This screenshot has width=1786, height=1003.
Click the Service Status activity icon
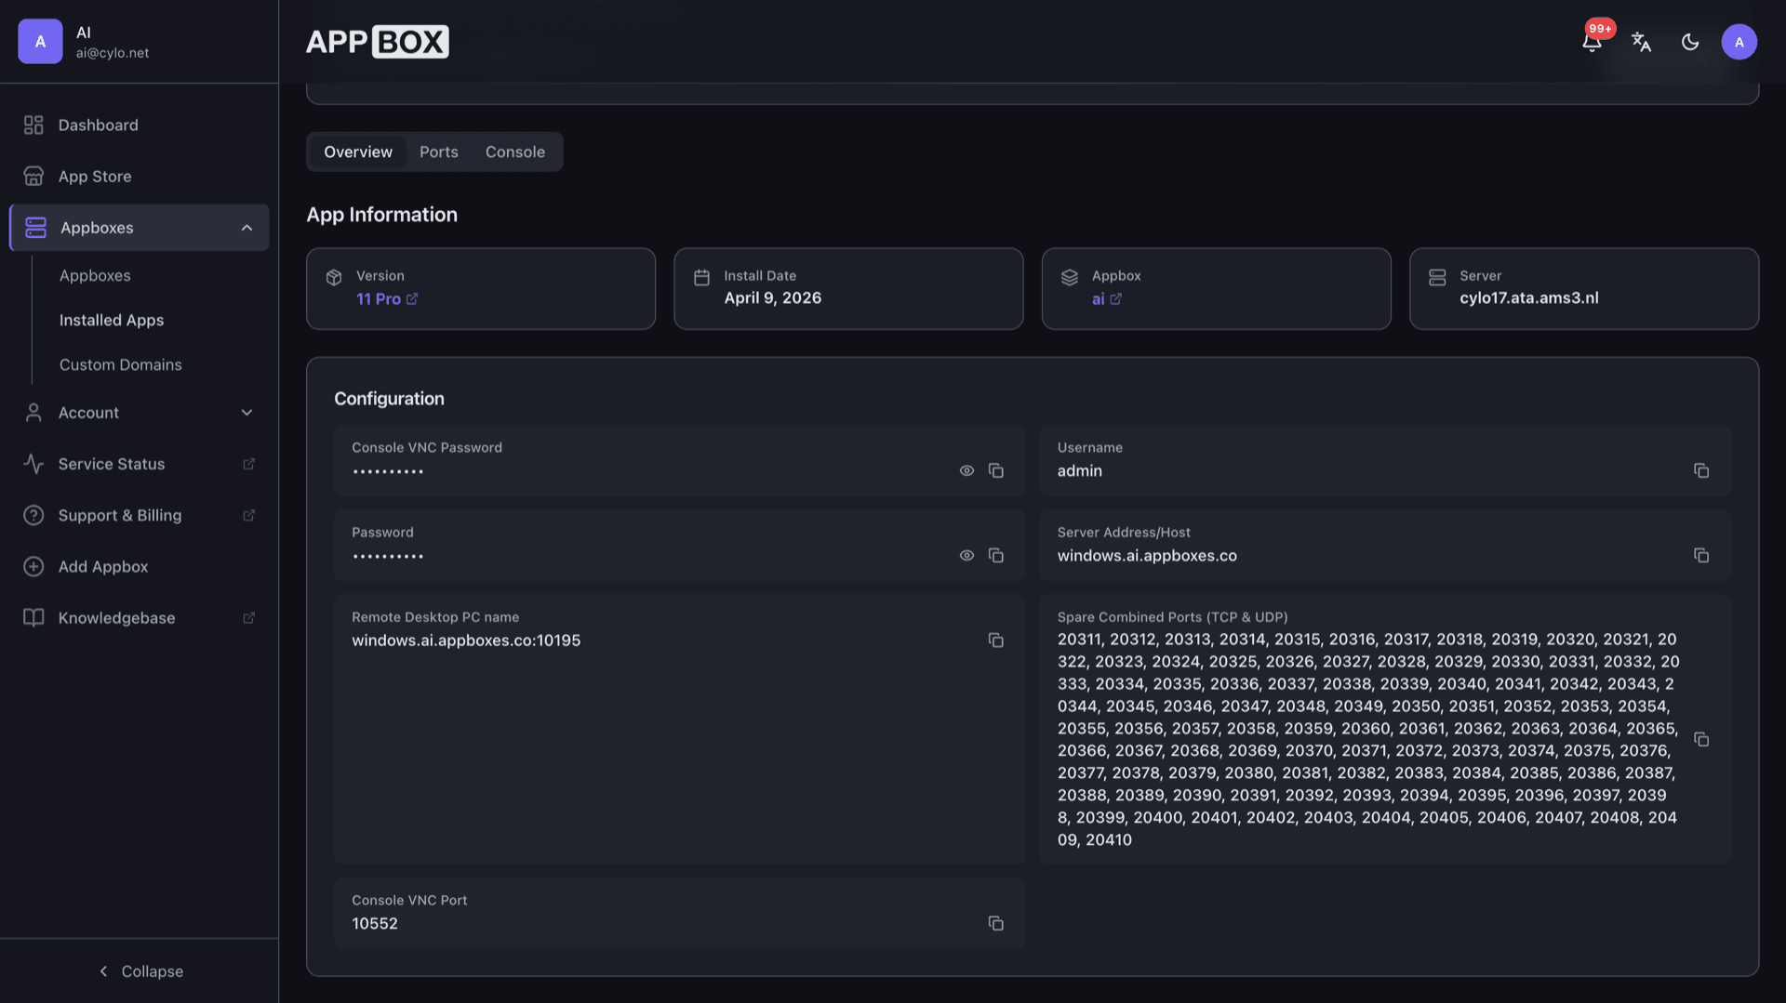coord(33,464)
